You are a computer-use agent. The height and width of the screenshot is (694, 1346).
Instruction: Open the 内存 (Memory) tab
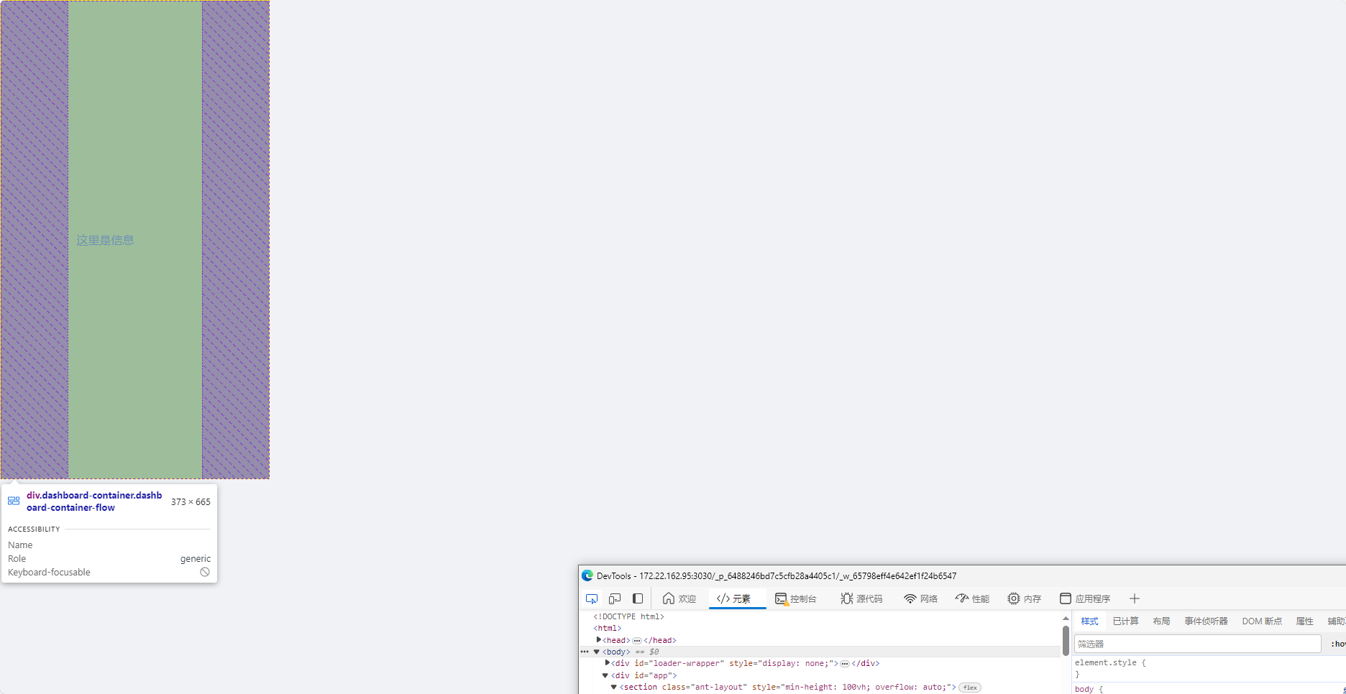point(1025,598)
